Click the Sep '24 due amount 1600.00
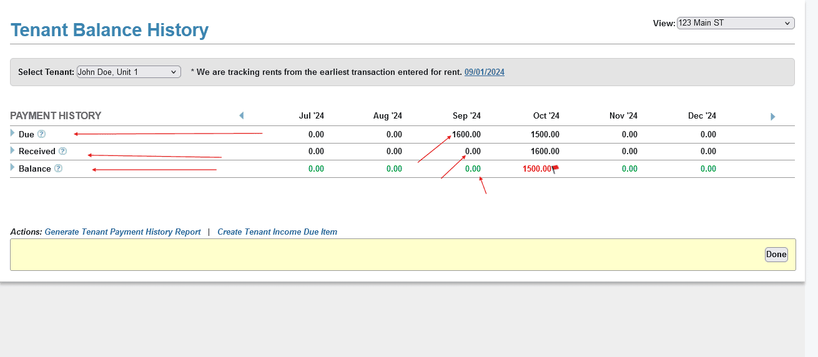The height and width of the screenshot is (357, 818). click(x=466, y=134)
